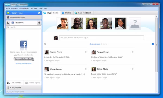Click the Hide Facebook Friends link
Image resolution: width=163 pixels, height=98 pixels.
(23, 63)
